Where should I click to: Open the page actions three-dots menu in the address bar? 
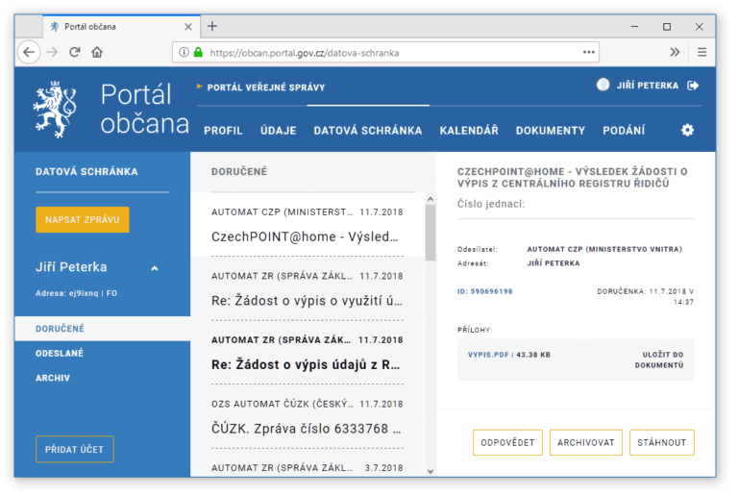coord(588,52)
